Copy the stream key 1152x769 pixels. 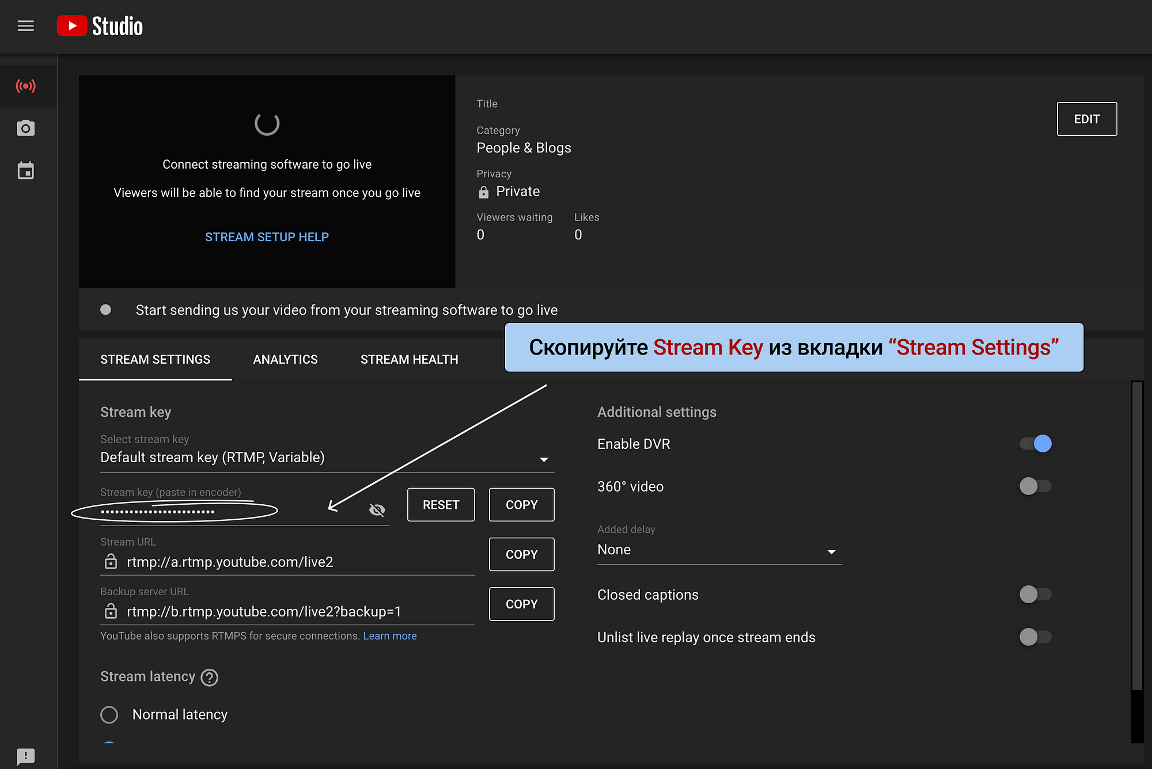[x=522, y=505]
